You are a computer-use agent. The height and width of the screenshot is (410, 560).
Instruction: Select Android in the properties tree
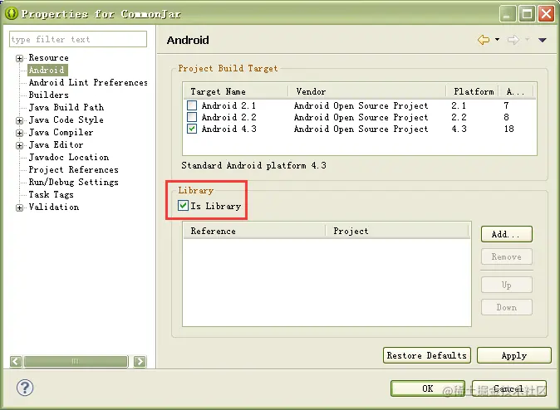point(47,70)
